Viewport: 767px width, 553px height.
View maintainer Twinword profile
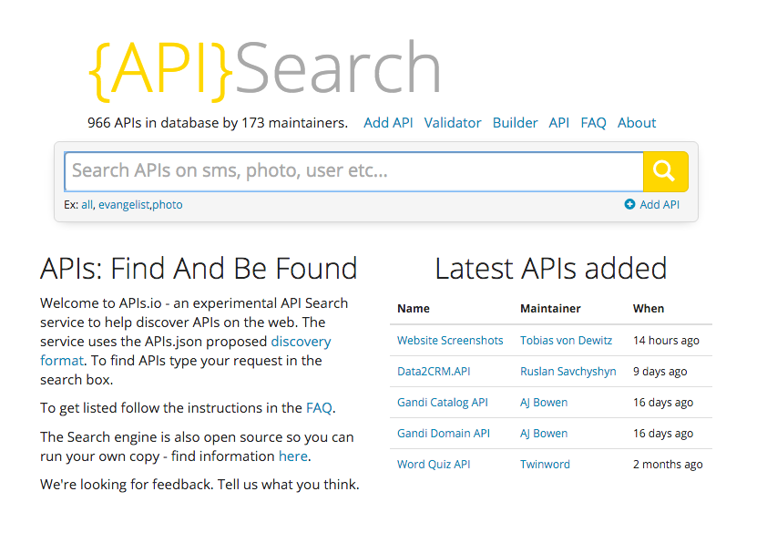(545, 464)
